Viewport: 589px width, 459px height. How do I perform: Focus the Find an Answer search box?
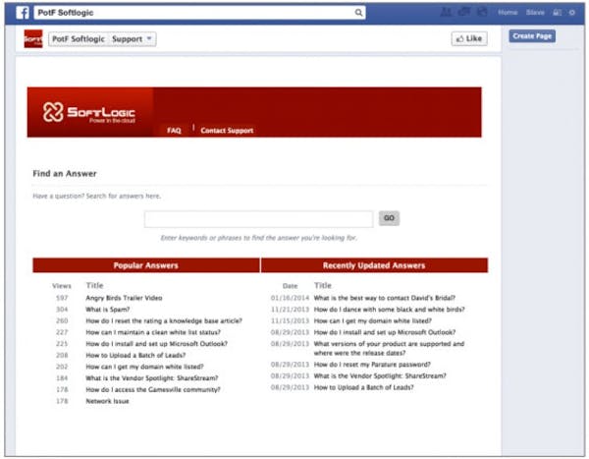pos(259,219)
